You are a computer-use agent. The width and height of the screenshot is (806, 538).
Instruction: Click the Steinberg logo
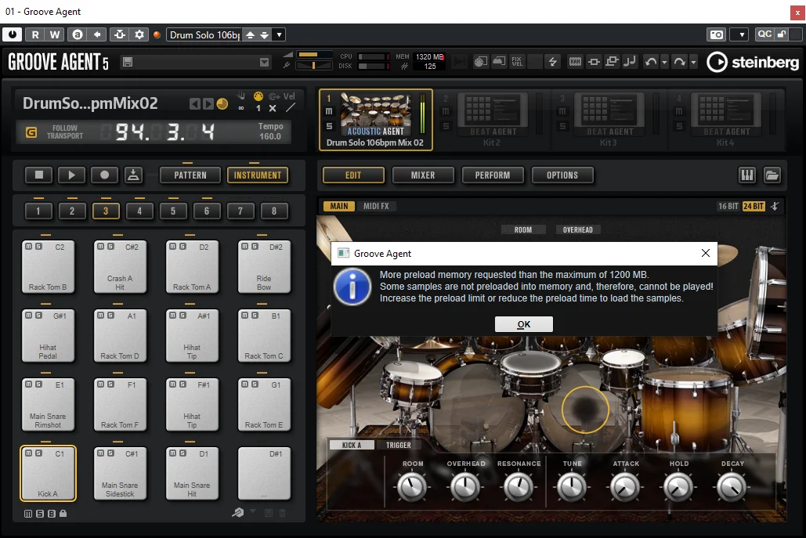click(x=753, y=62)
